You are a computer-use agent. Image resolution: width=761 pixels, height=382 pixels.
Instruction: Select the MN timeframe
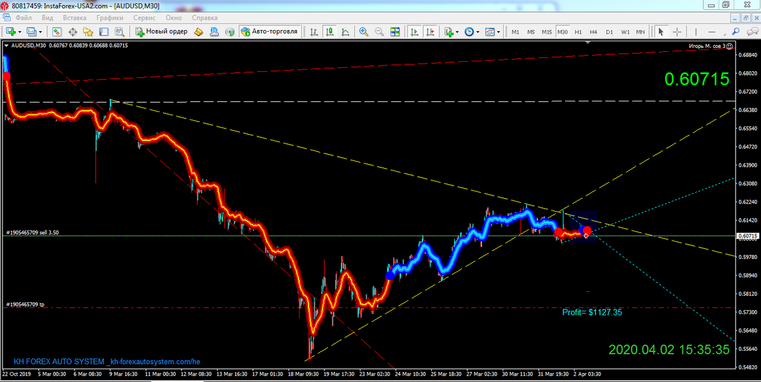pyautogui.click(x=640, y=32)
